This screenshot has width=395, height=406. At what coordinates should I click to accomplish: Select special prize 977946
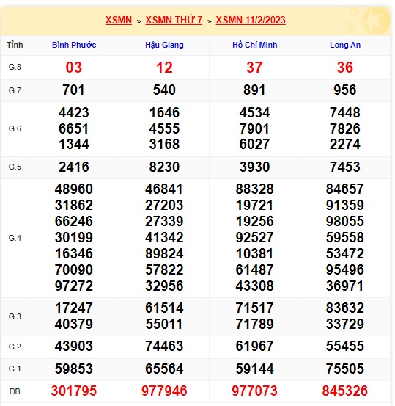coord(164,391)
